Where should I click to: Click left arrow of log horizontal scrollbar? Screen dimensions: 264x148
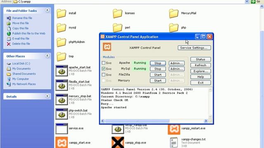coord(103,121)
